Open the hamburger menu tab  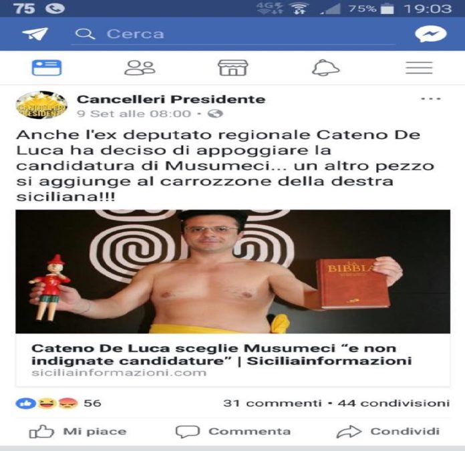(419, 68)
